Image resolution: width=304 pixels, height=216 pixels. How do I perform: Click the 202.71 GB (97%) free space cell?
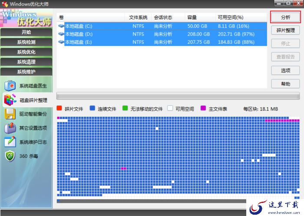coord(236,34)
